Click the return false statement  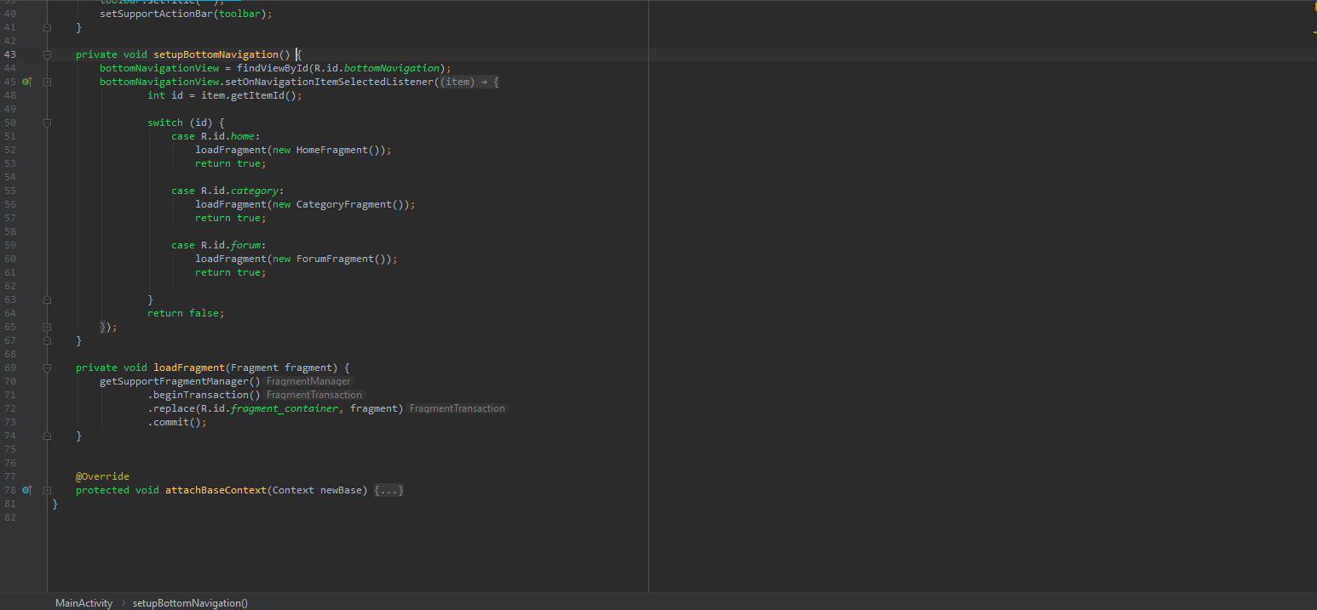[x=186, y=313]
